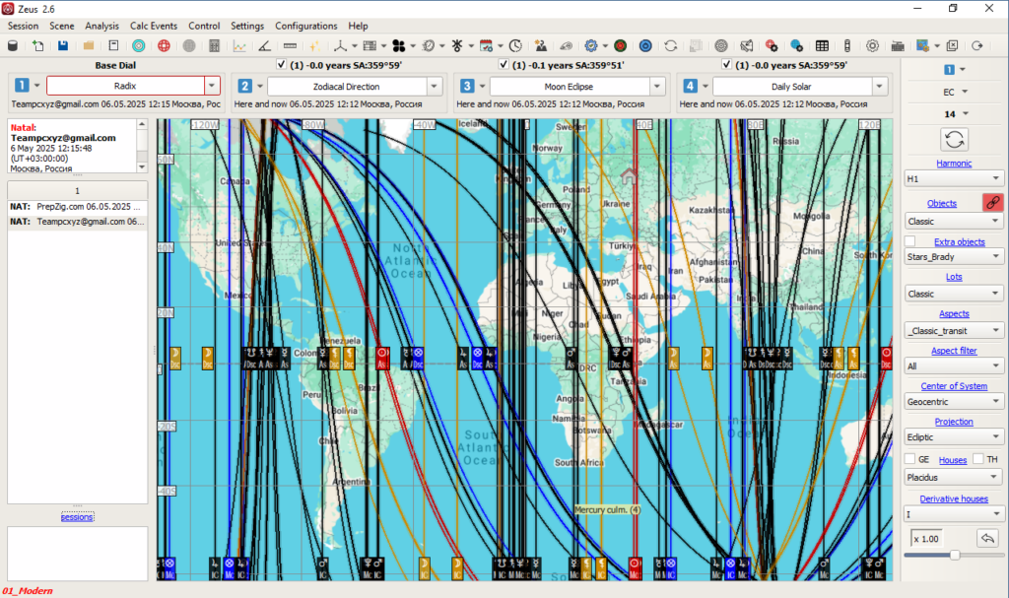Click the zoom scale slider handle
Image resolution: width=1009 pixels, height=598 pixels.
[955, 556]
